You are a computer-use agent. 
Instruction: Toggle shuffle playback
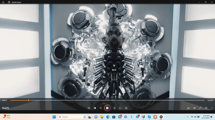click(89, 108)
